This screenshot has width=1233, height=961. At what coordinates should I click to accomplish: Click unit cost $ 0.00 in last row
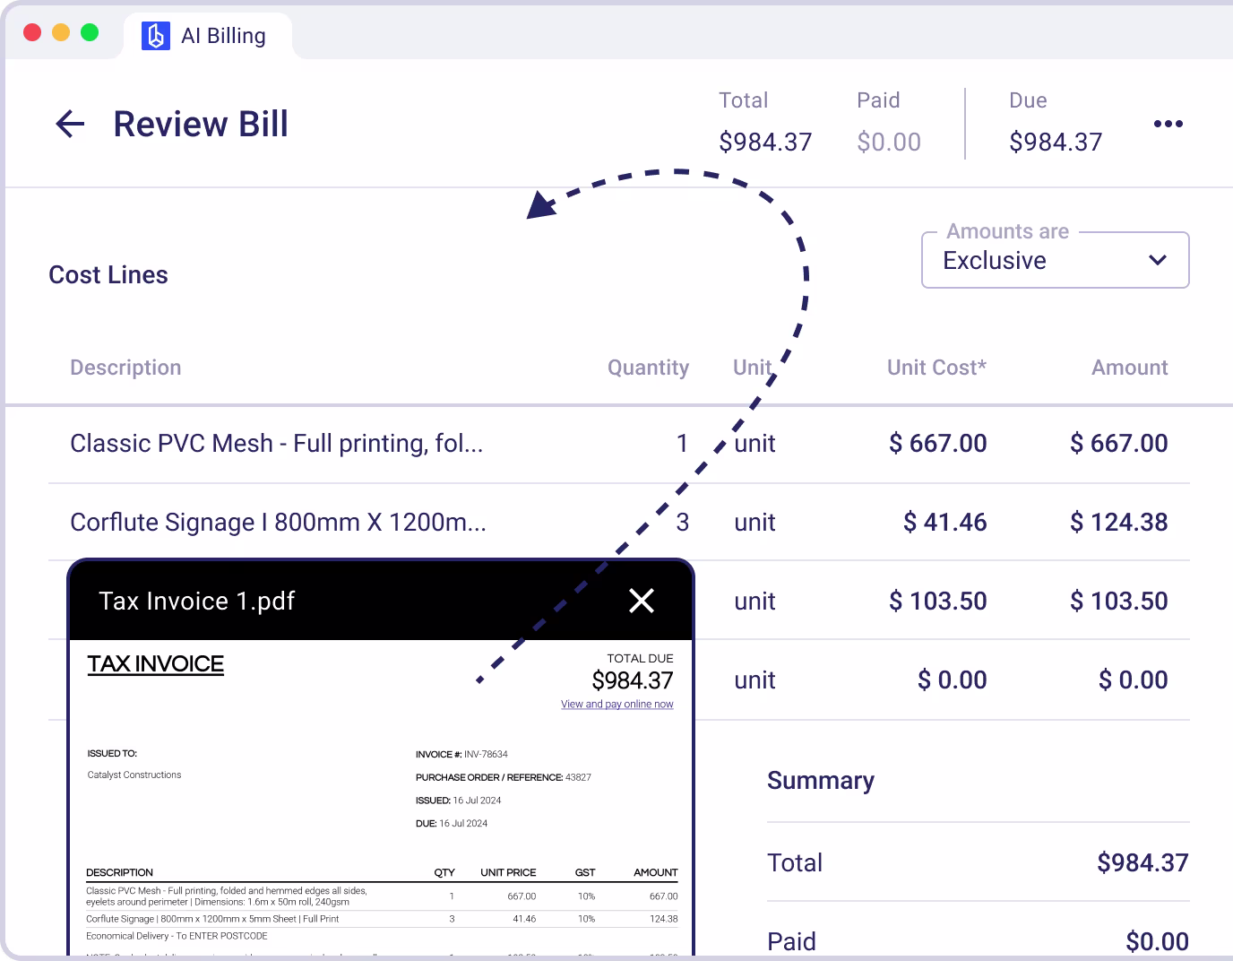pyautogui.click(x=952, y=680)
